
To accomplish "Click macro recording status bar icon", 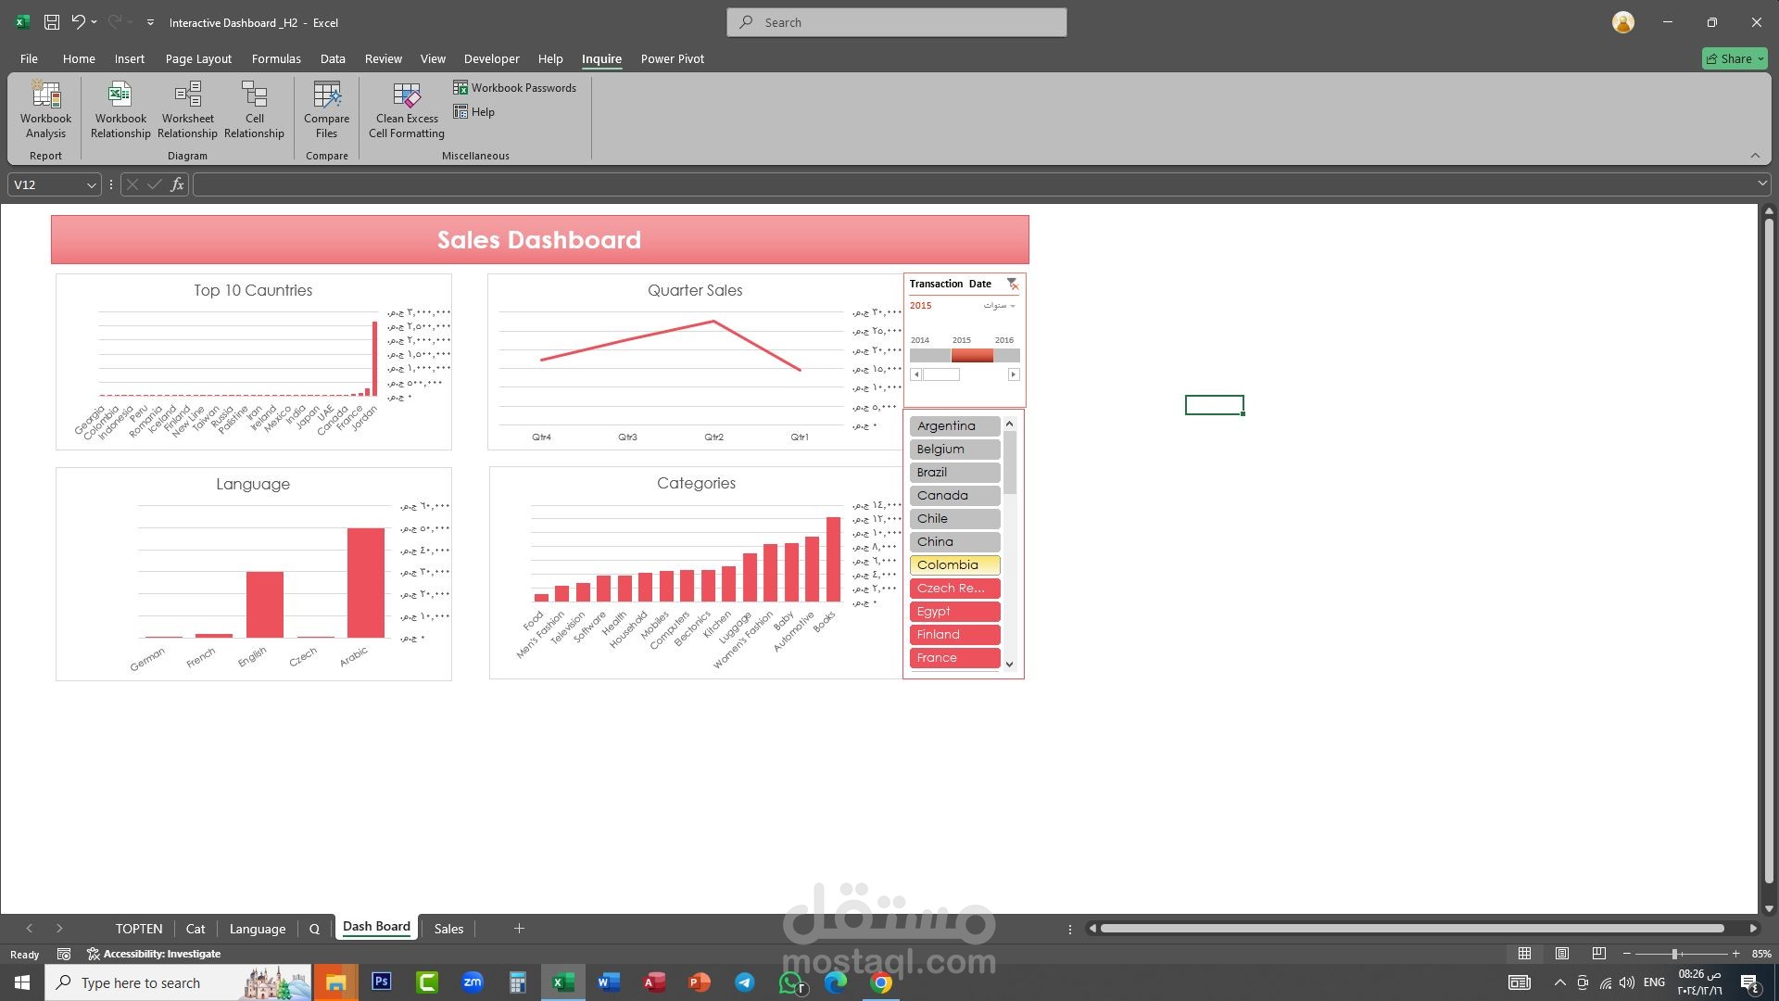I will (x=64, y=954).
